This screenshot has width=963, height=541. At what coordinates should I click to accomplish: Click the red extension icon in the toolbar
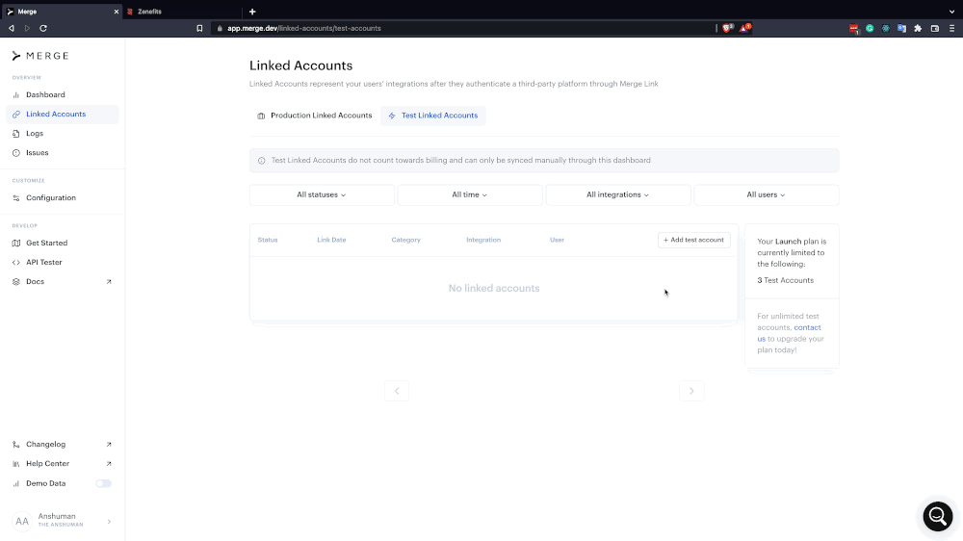pos(853,28)
